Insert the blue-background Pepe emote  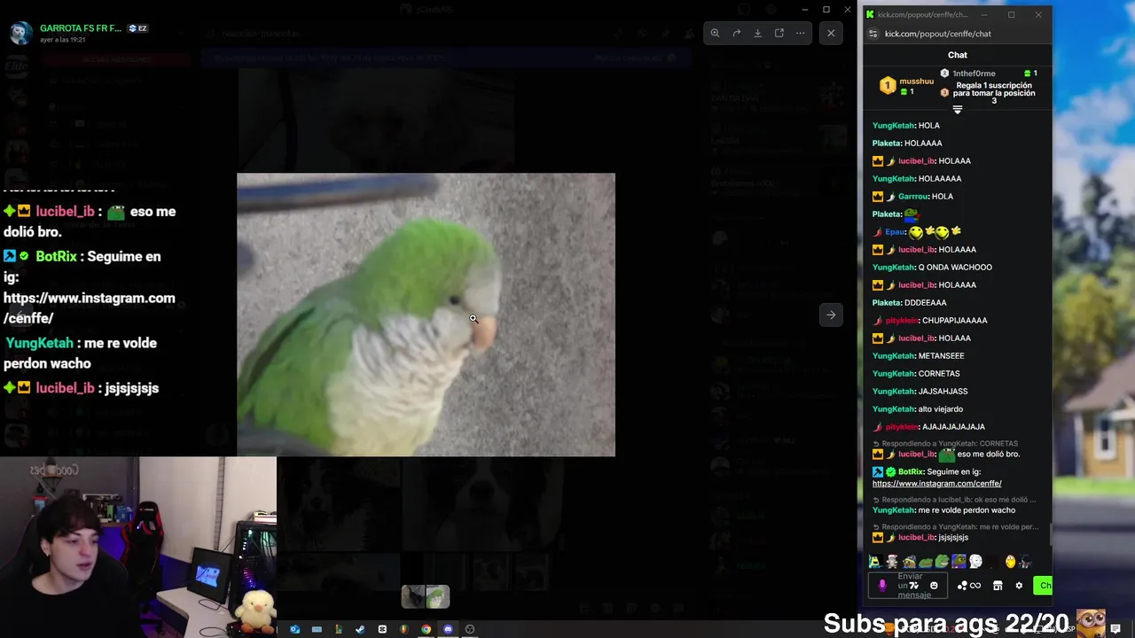coord(959,561)
